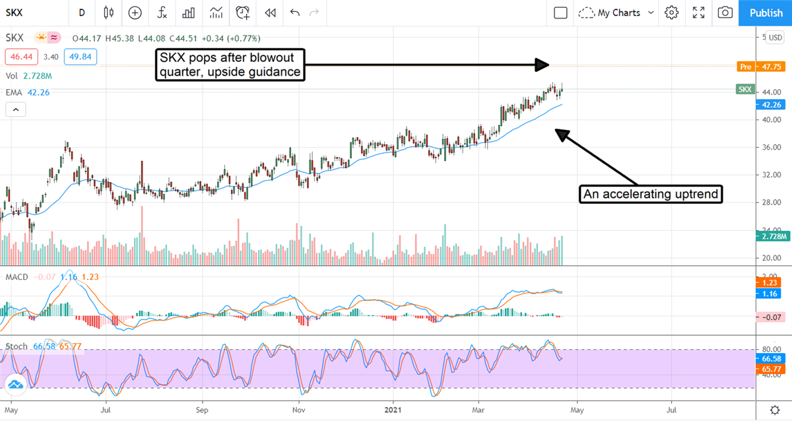Image resolution: width=792 pixels, height=423 pixels.
Task: Open the candlestick chart style selector
Action: coord(109,13)
